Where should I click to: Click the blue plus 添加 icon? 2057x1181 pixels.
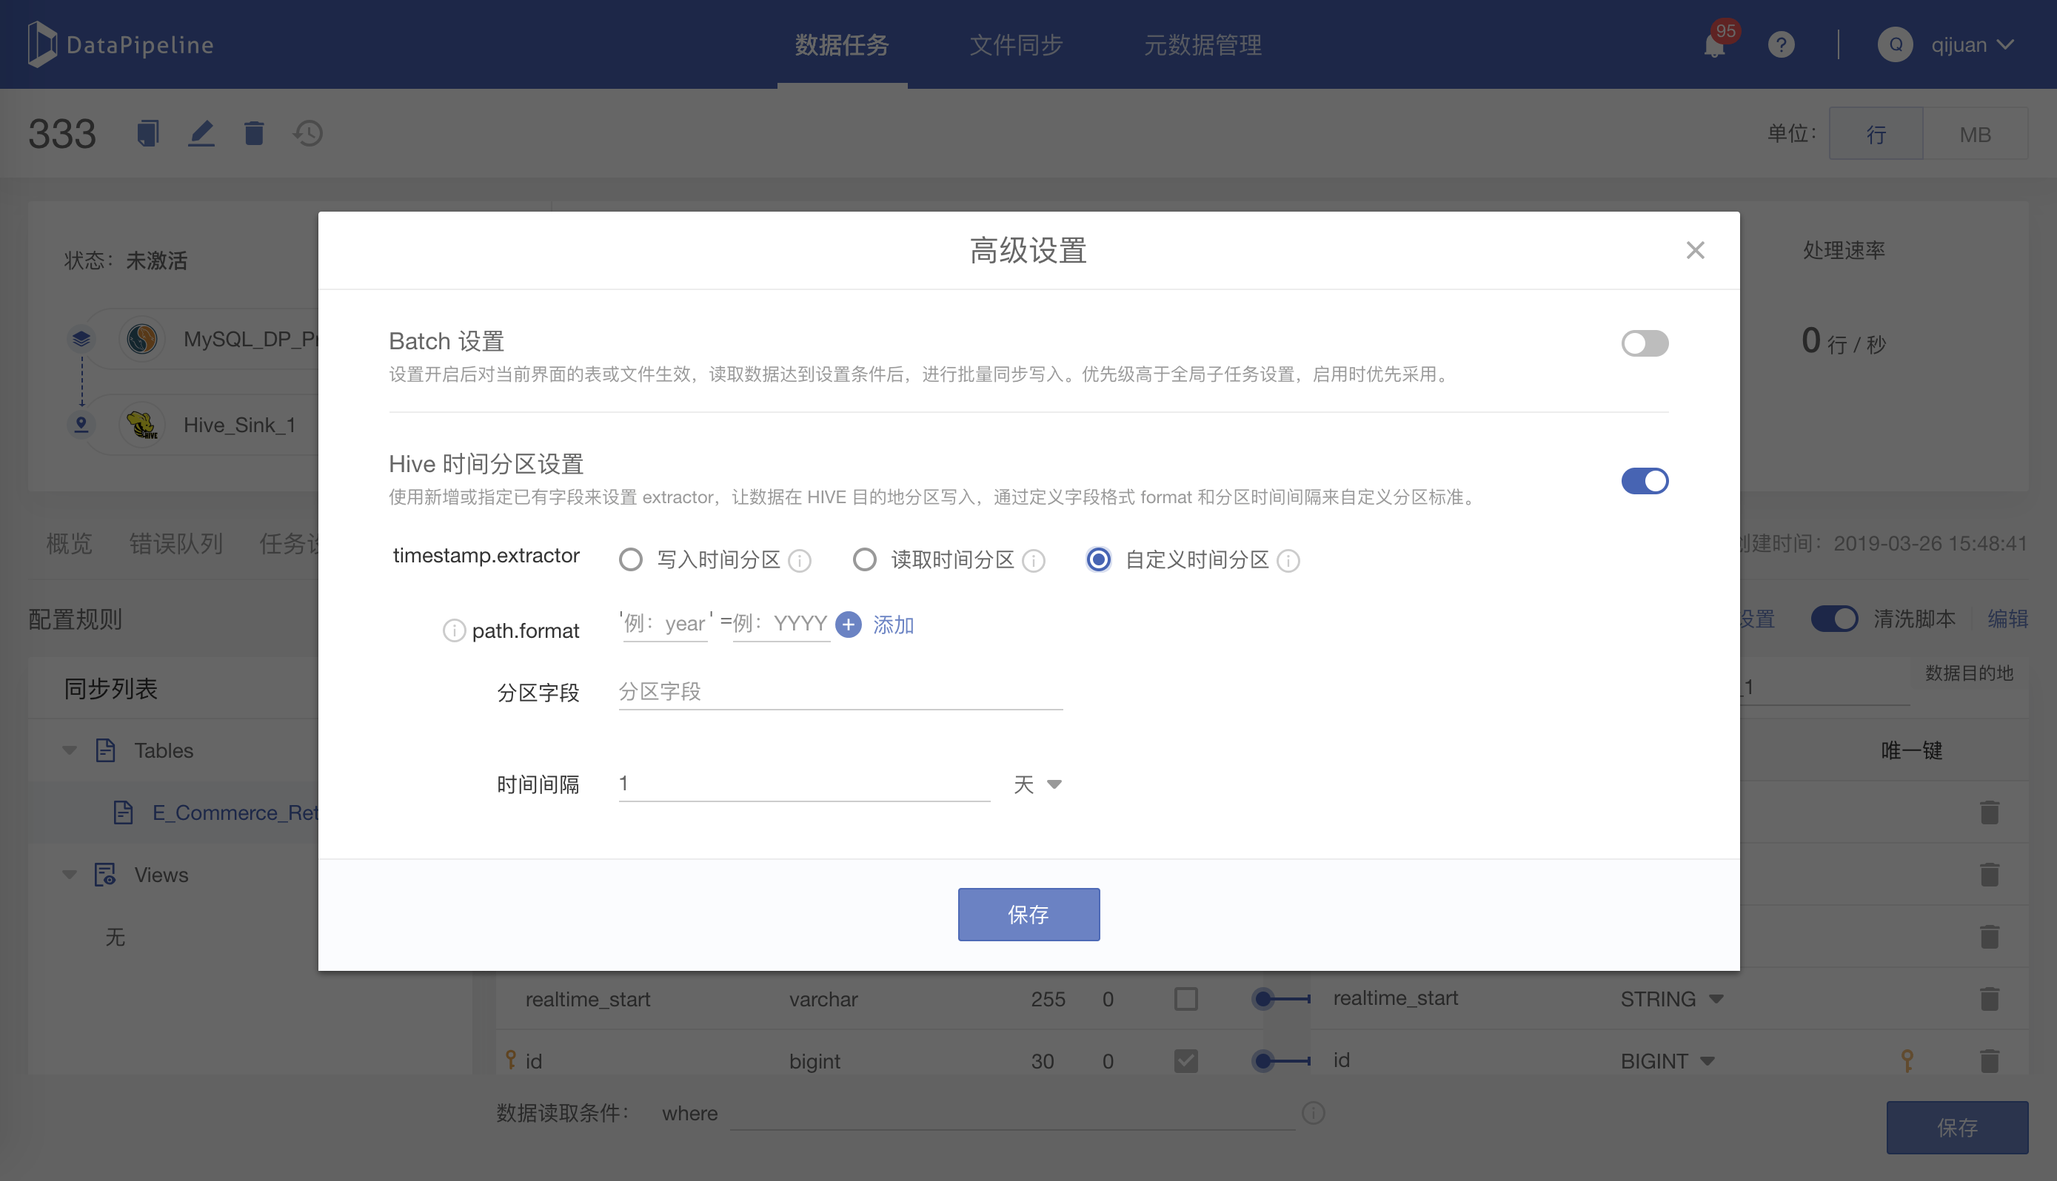(849, 624)
